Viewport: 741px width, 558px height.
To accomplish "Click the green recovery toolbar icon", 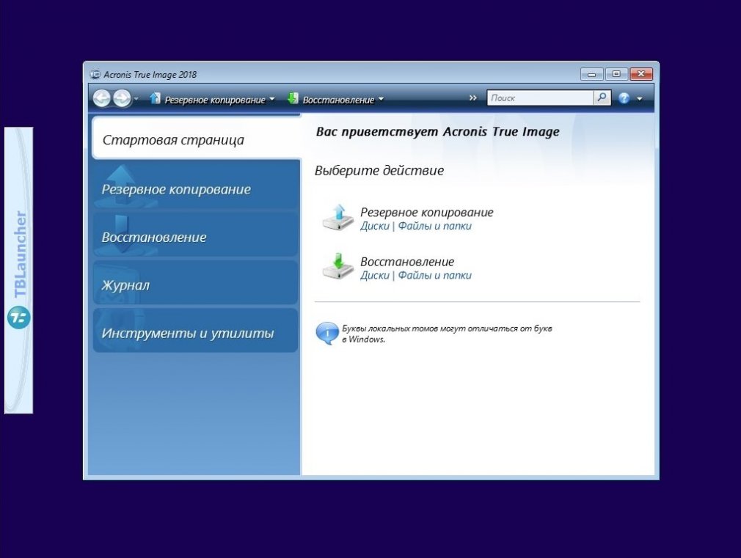I will coord(293,98).
